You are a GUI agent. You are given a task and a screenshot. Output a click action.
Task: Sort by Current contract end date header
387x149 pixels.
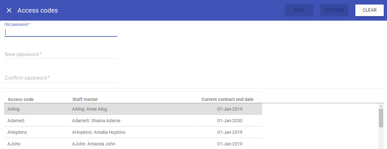coord(227,99)
